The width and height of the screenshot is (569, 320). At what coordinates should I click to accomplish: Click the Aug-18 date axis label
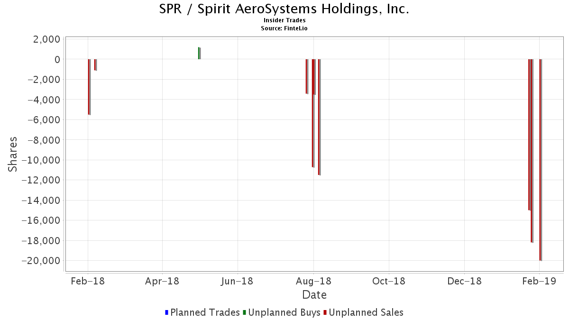point(313,281)
